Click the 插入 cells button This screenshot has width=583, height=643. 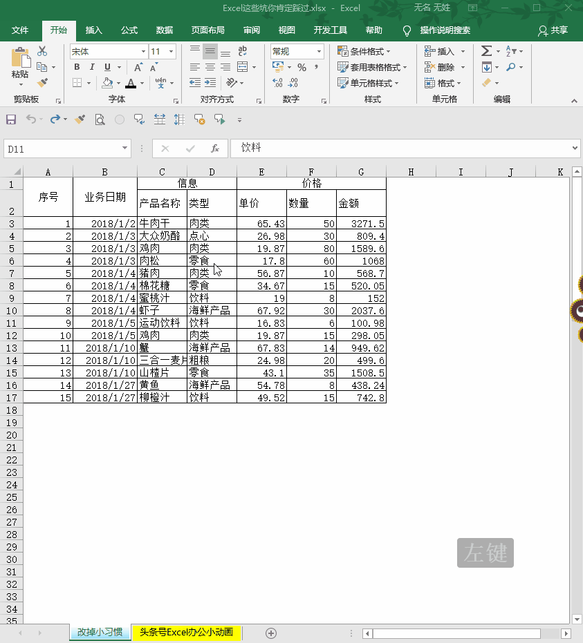[439, 52]
